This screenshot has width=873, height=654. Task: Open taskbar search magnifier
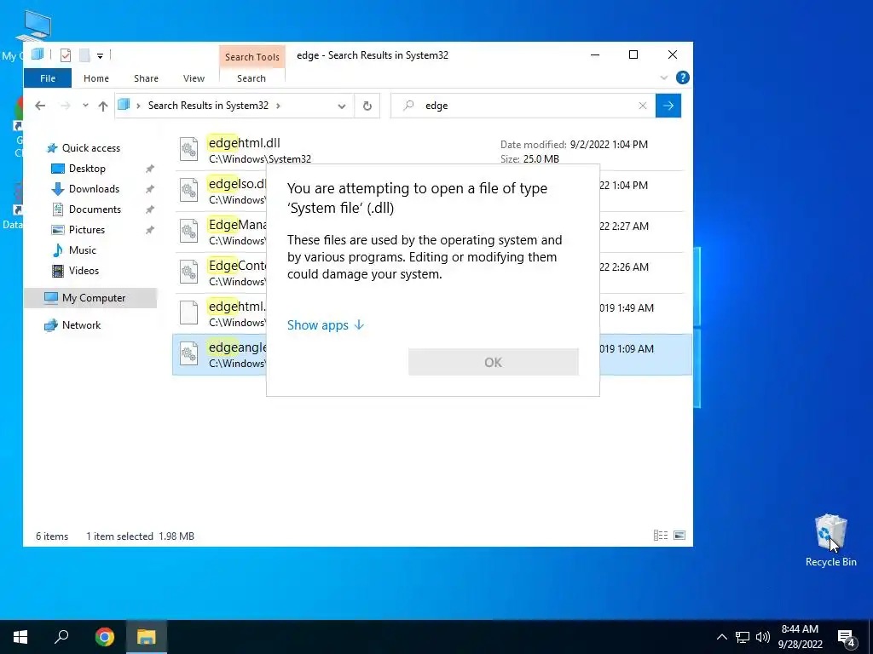61,637
